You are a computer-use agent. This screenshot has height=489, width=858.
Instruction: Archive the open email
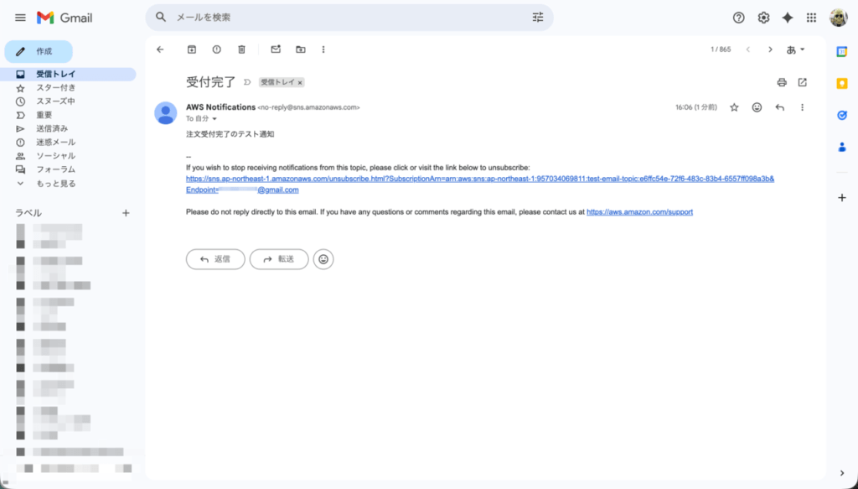click(x=191, y=49)
